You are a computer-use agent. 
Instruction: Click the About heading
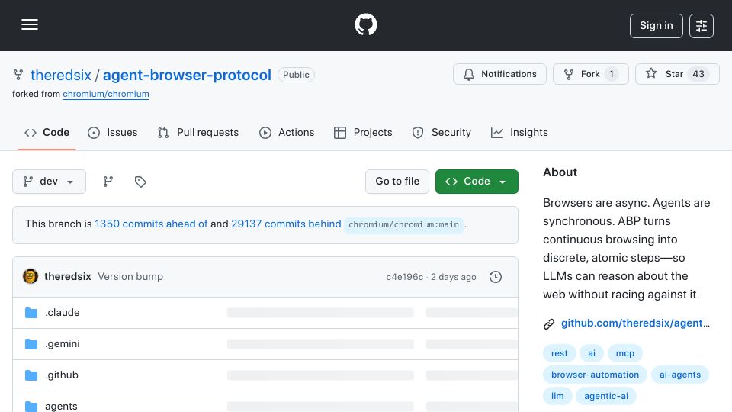(560, 172)
